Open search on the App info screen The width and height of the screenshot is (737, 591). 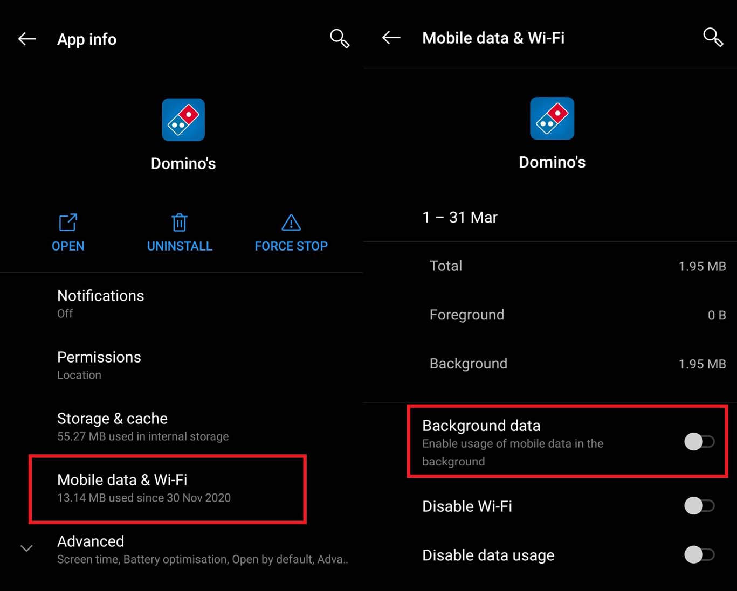point(339,38)
